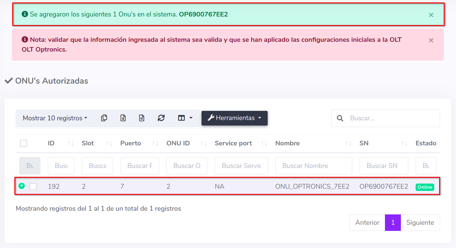
Task: Close the pink Nota warning alert
Action: point(431,40)
